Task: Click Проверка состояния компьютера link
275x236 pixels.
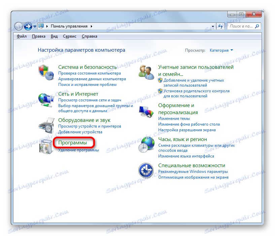Action: [90, 73]
